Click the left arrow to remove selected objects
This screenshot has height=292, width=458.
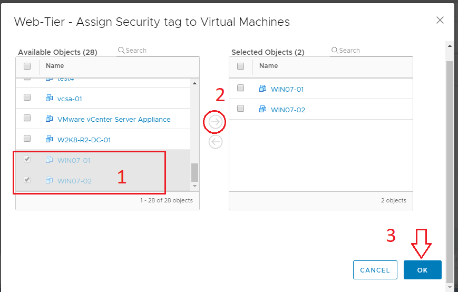(215, 142)
